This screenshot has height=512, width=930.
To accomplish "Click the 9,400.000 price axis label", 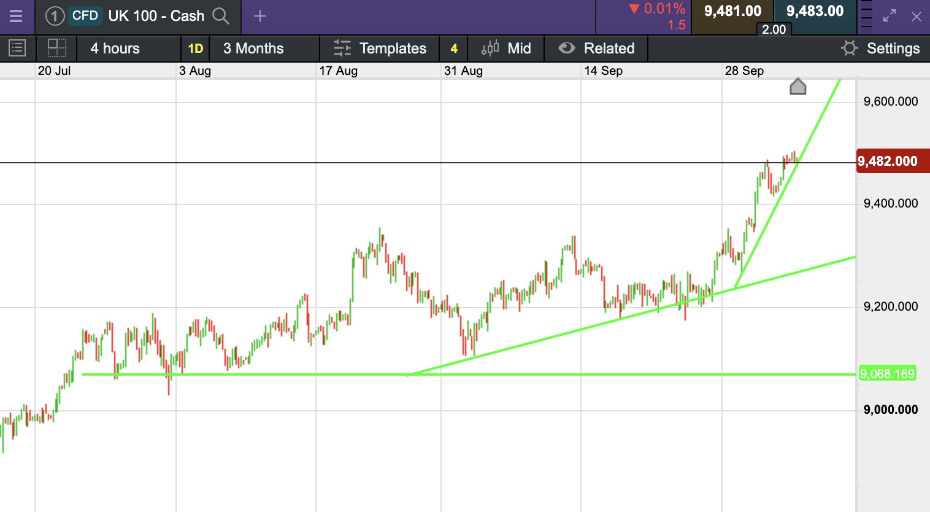I will click(891, 204).
